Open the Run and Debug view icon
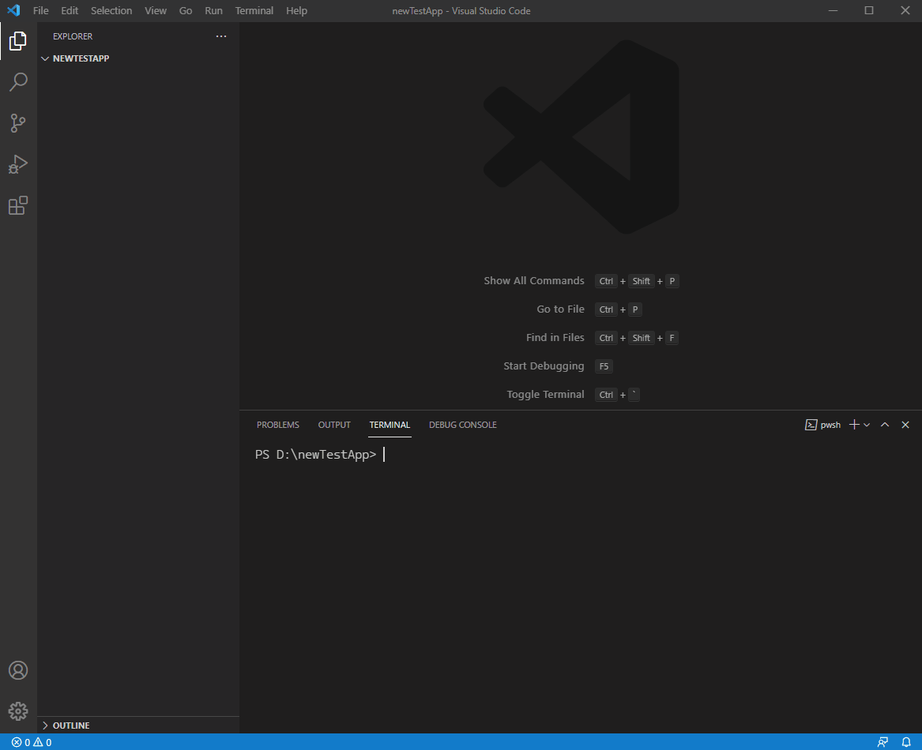Viewport: 922px width, 750px height. coord(18,164)
